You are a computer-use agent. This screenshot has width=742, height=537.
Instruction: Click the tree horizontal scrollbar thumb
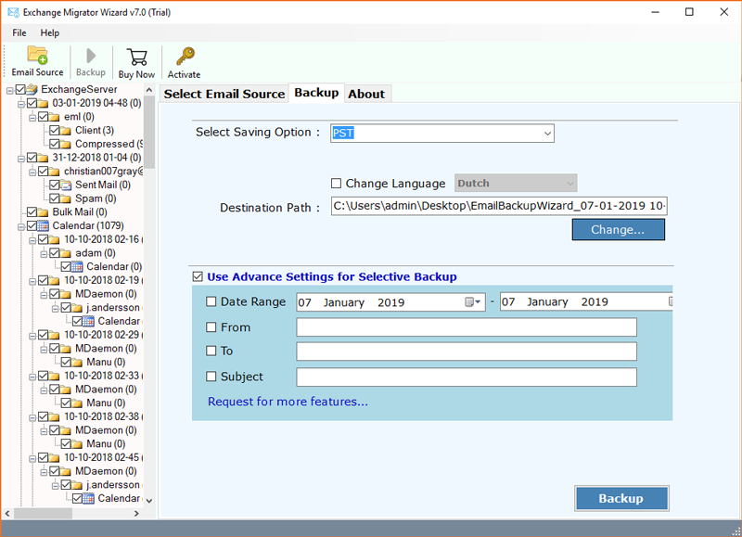point(43,513)
